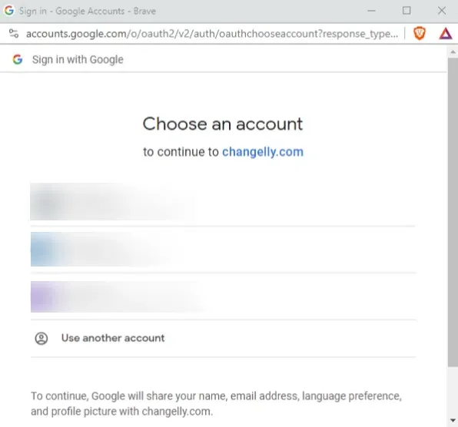Click the person icon beside Use another account

(41, 338)
